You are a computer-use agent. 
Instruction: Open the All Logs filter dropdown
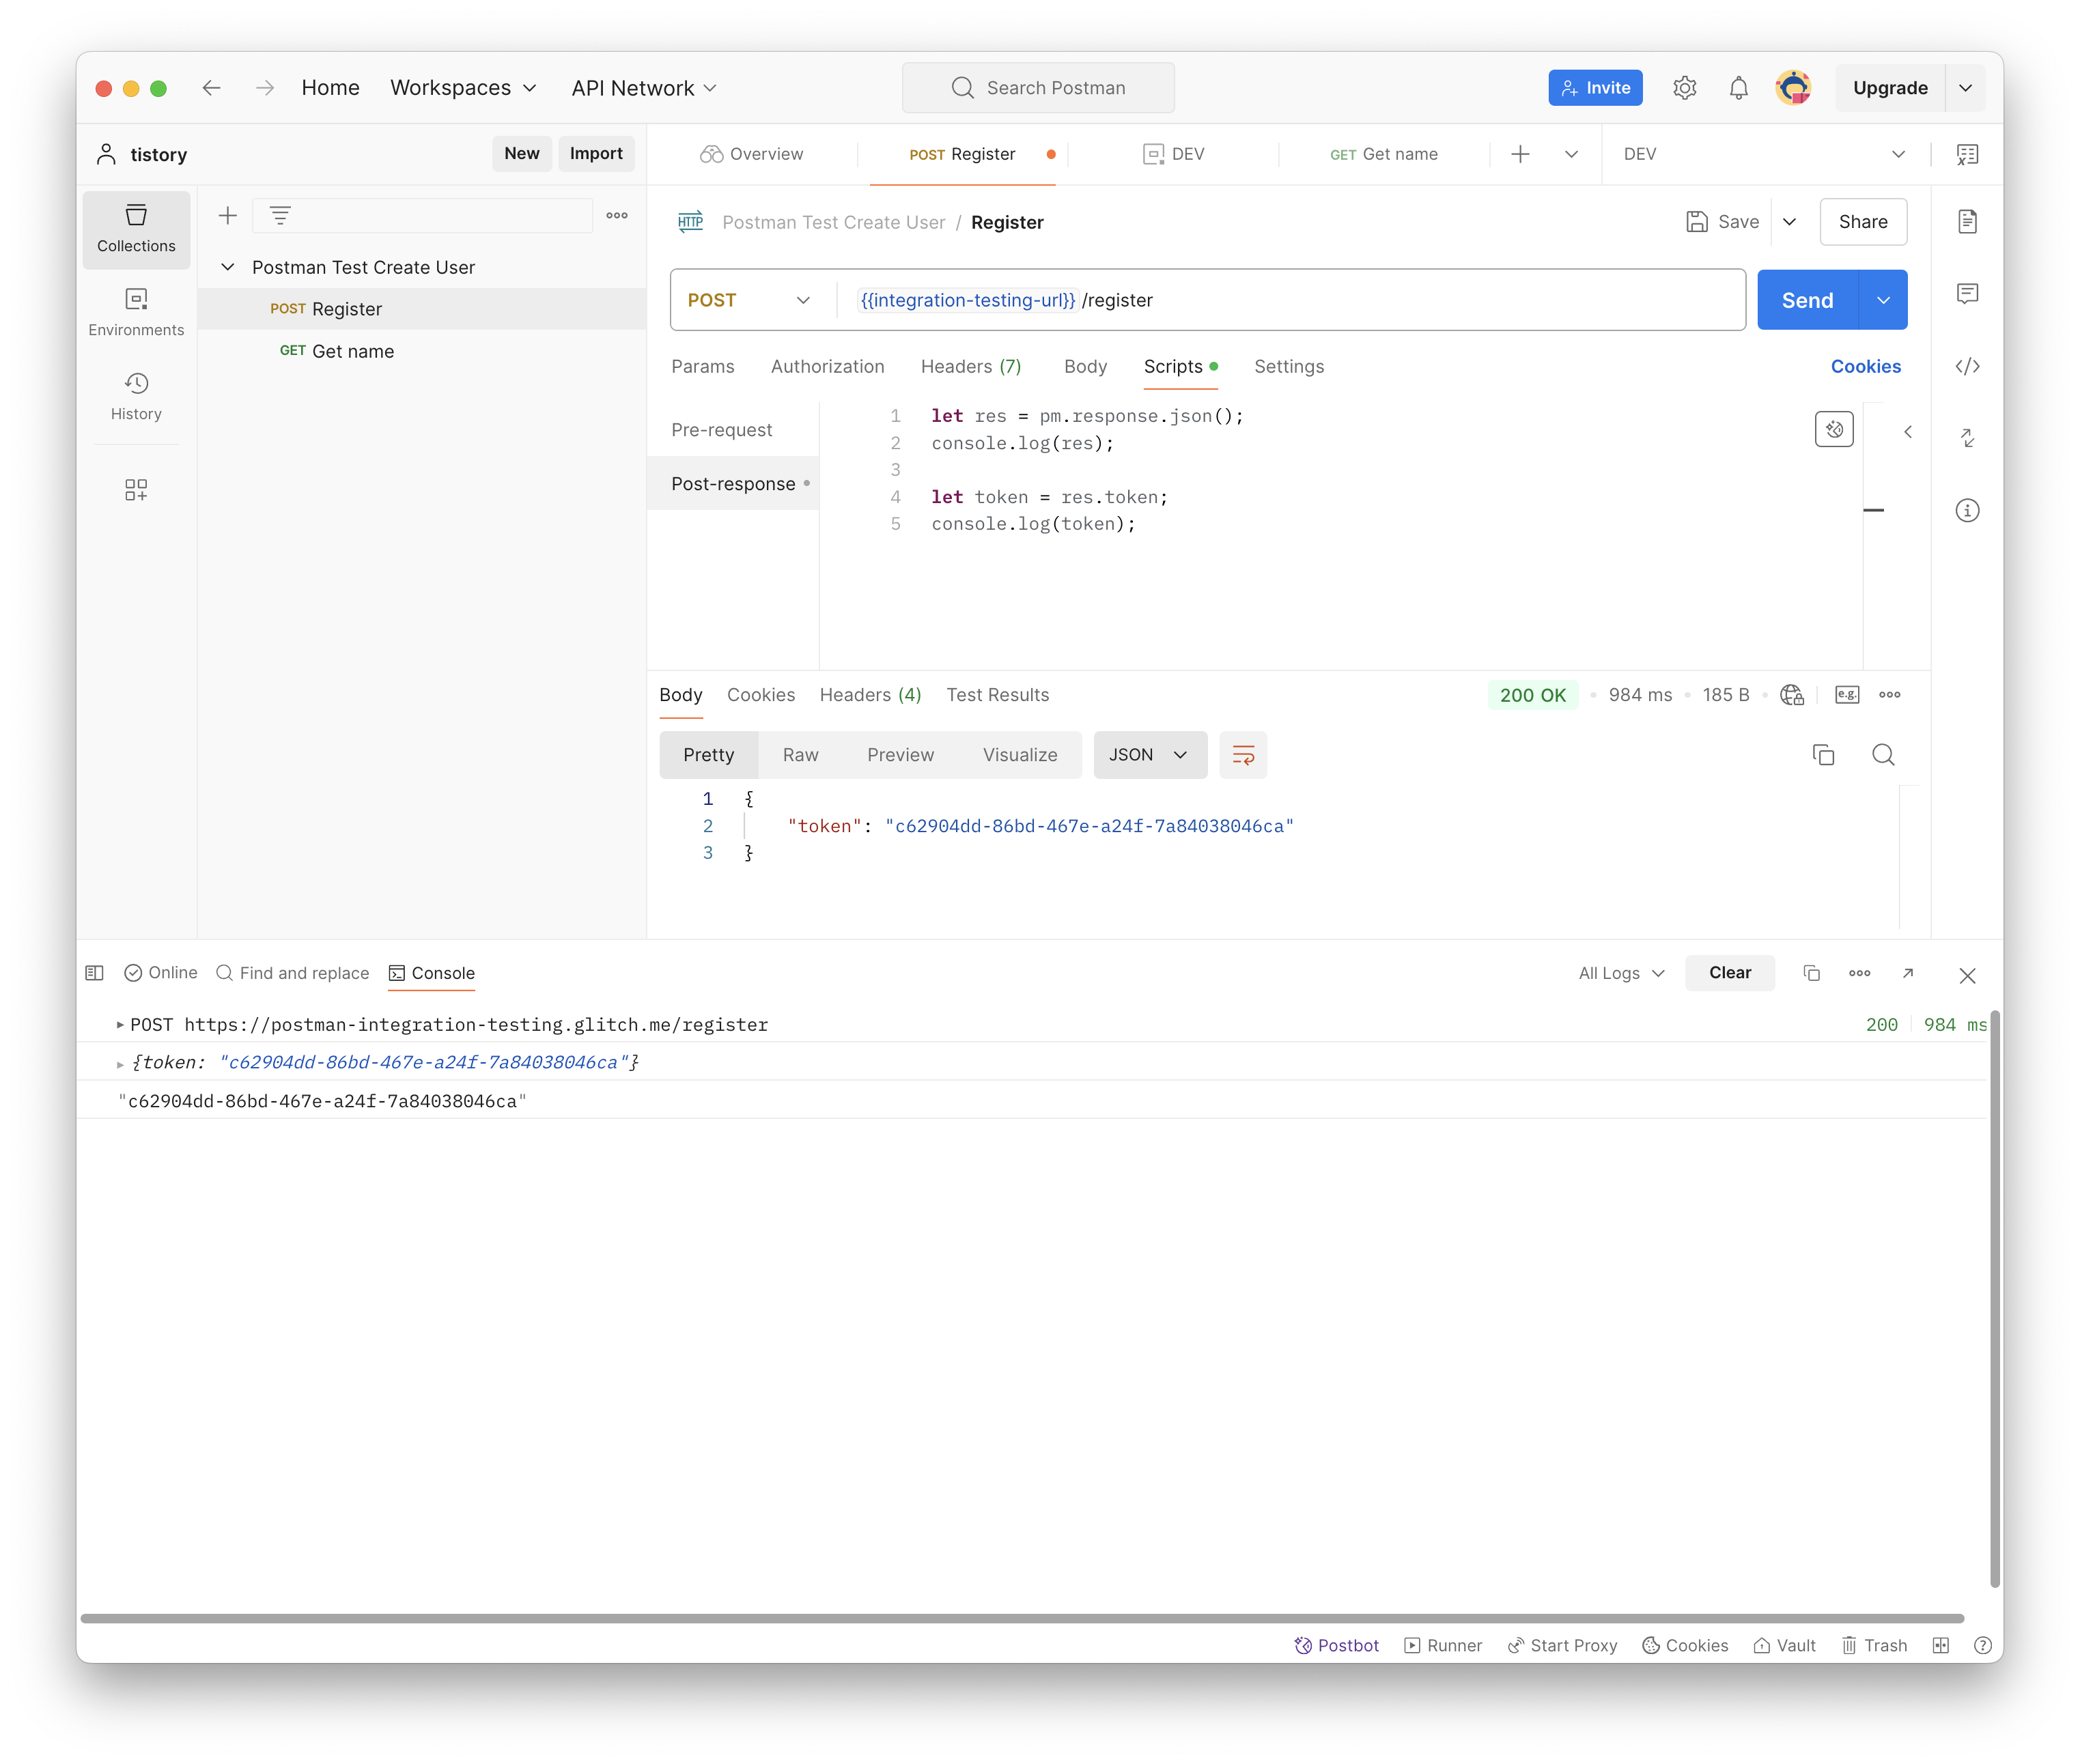[x=1621, y=973]
